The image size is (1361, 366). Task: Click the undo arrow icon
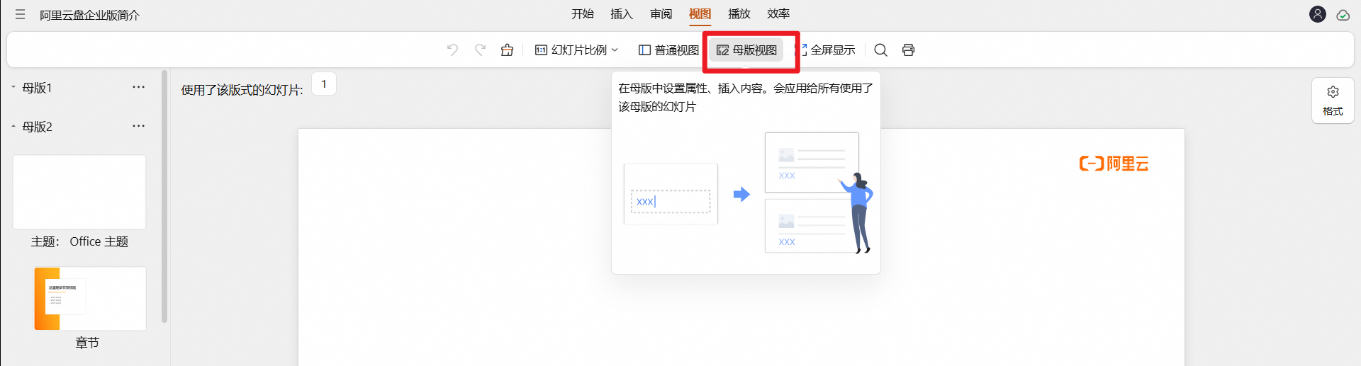[452, 50]
